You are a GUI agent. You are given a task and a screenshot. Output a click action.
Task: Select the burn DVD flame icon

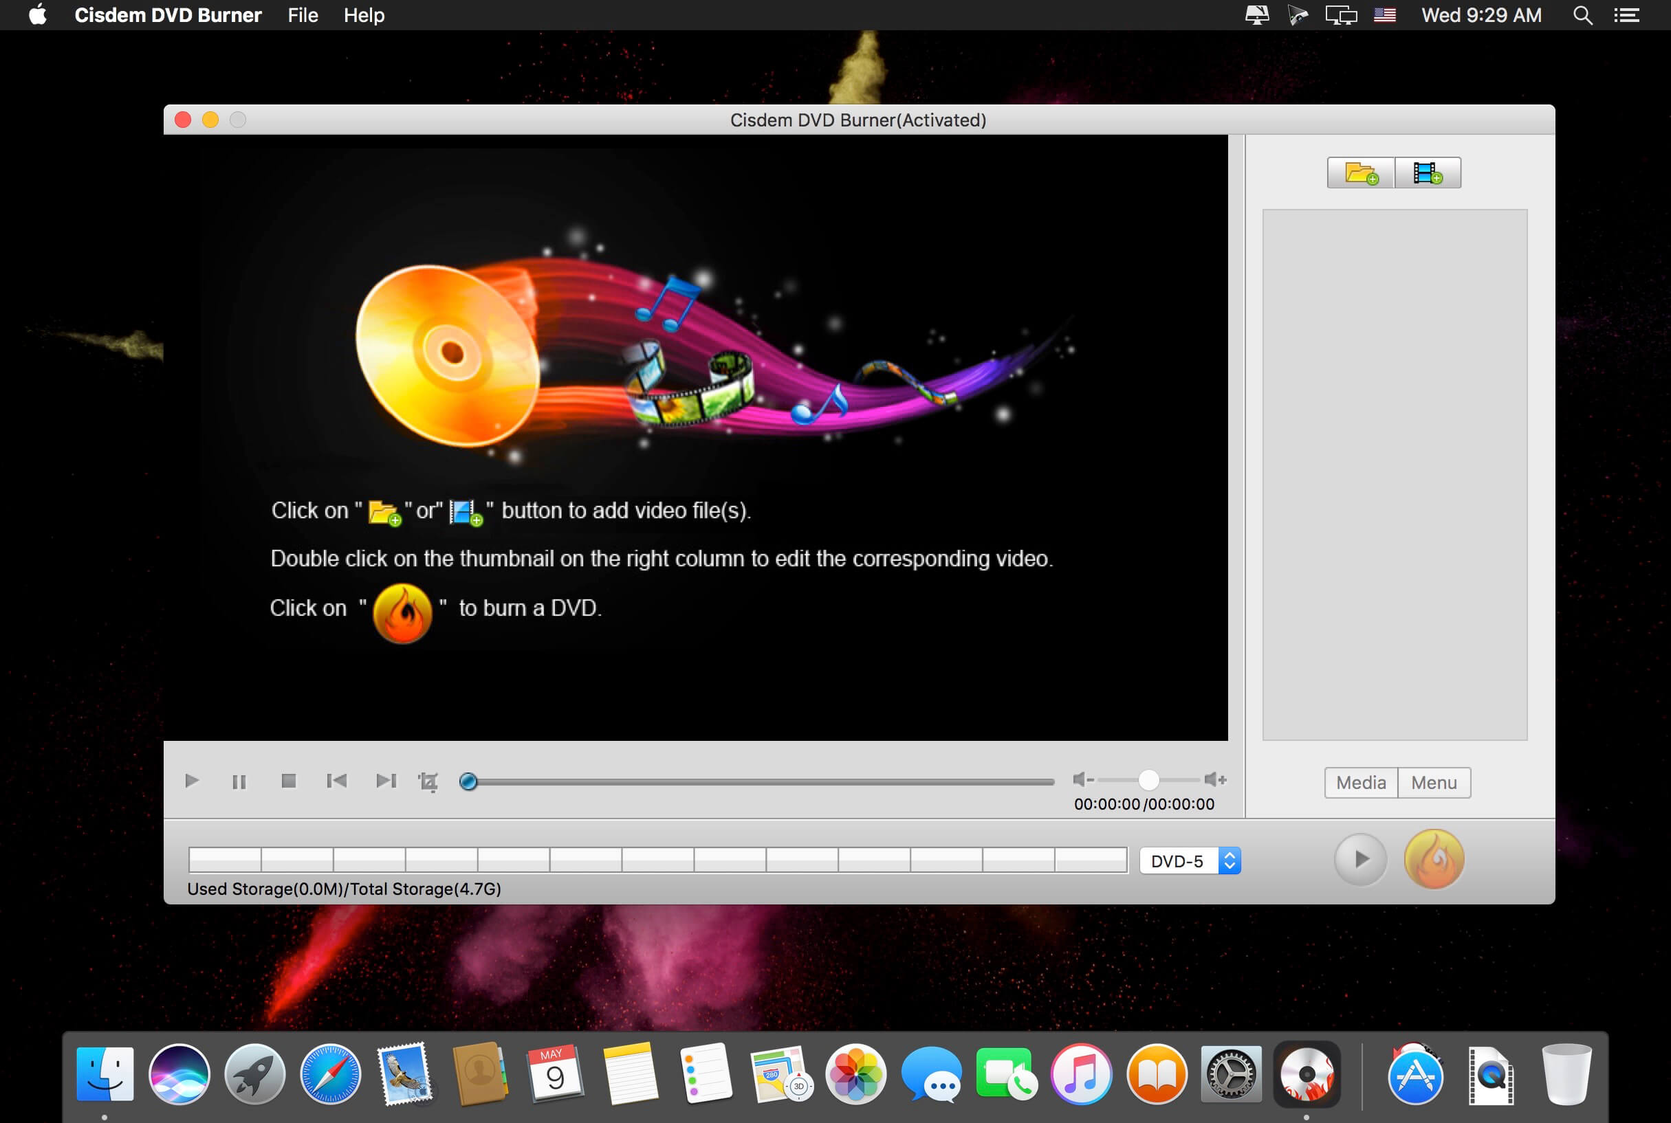pos(1434,858)
